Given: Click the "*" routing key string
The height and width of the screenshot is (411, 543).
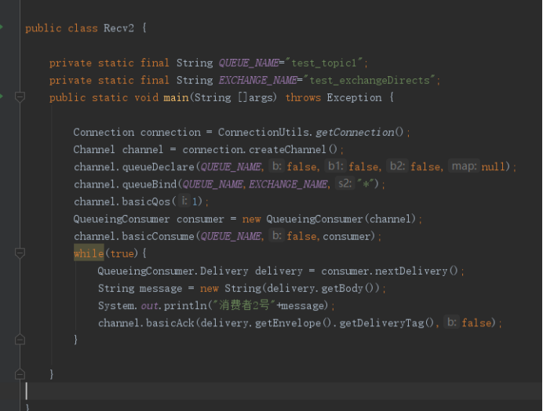Looking at the screenshot, I should click(365, 184).
